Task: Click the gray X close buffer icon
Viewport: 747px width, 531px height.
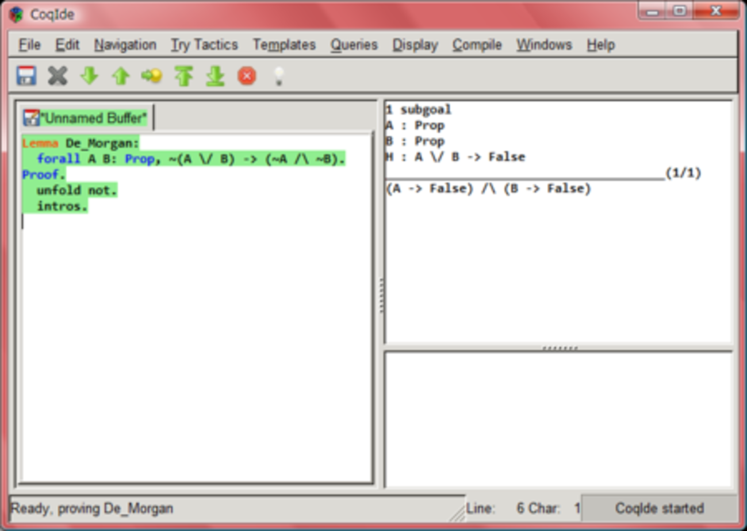Action: click(58, 76)
